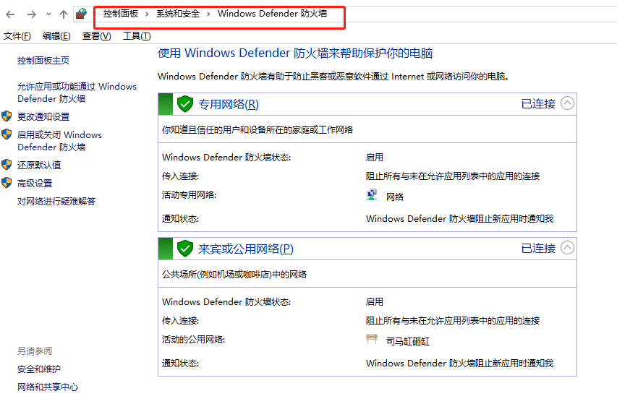Click shield icon beside 启用或关闭 Windows Defender 防火墙

(7, 134)
